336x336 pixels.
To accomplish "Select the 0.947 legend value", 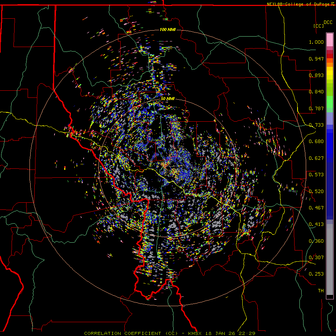I will [x=316, y=59].
